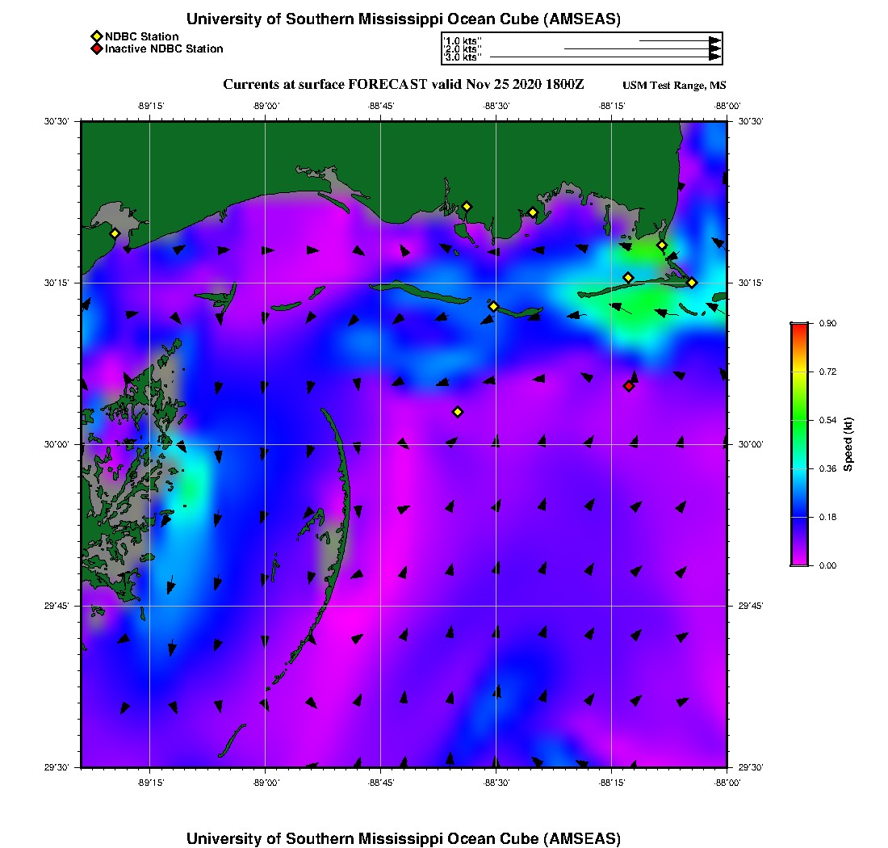Click the red top of the speed color bar

click(798, 327)
